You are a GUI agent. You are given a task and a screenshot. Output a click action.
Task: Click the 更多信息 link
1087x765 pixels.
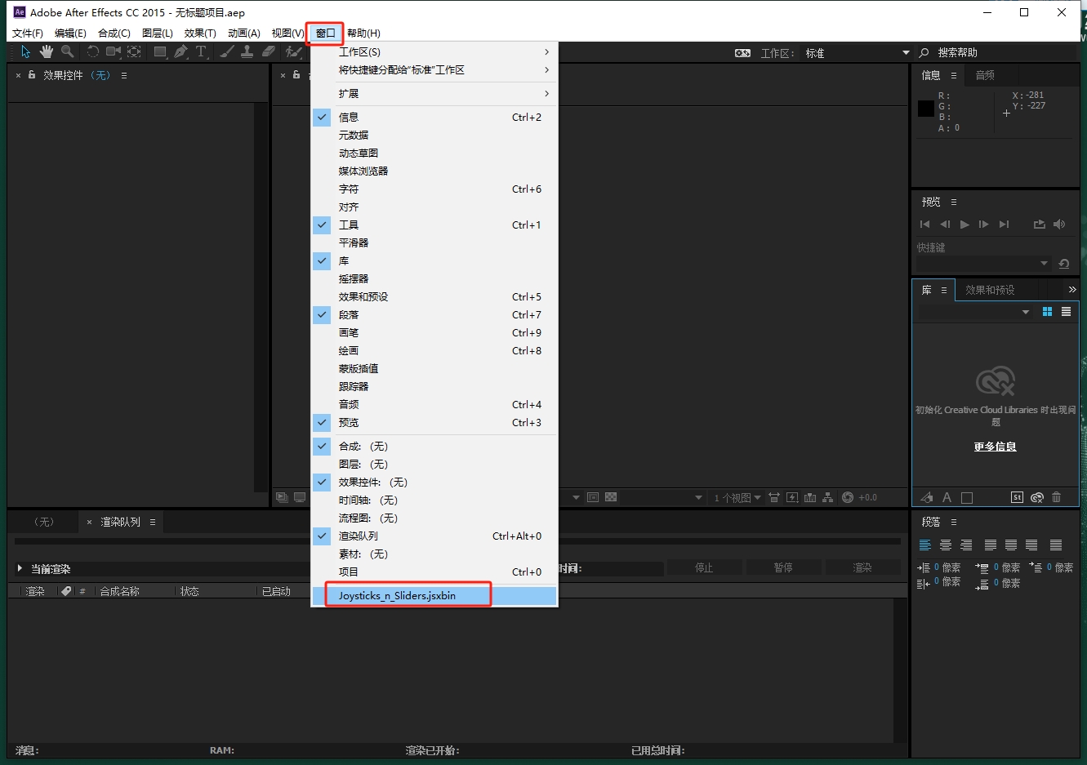(995, 447)
